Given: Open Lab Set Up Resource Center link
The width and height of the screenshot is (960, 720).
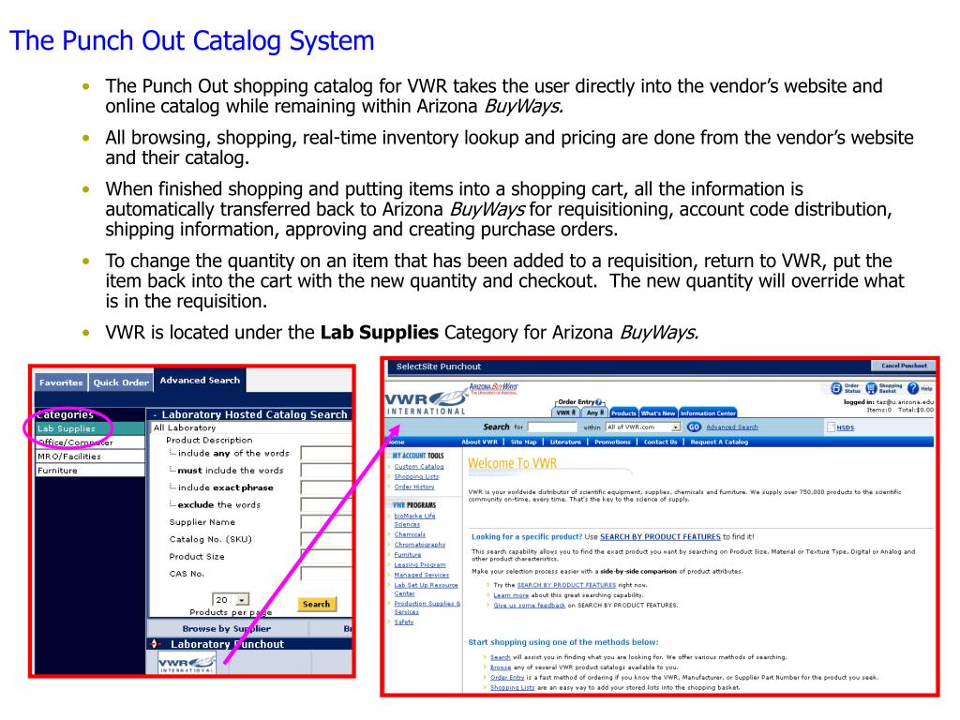Looking at the screenshot, I should point(426,589).
